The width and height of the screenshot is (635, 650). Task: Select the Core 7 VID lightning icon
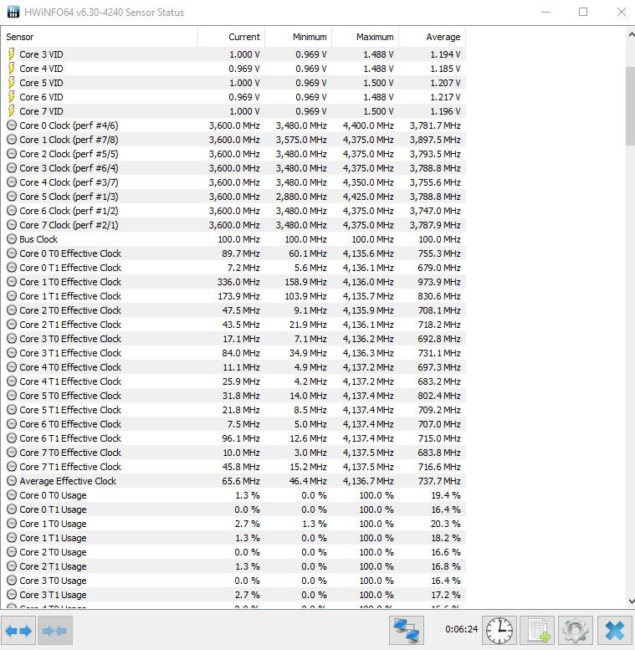tap(12, 111)
